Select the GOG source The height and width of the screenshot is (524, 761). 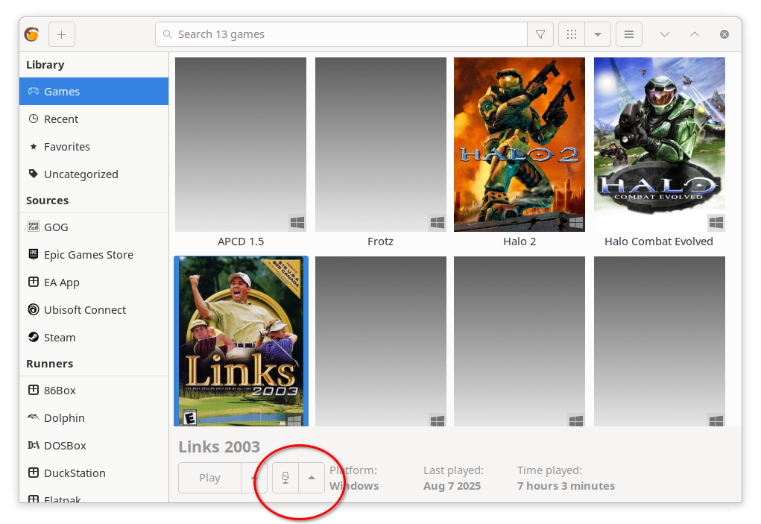coord(94,227)
